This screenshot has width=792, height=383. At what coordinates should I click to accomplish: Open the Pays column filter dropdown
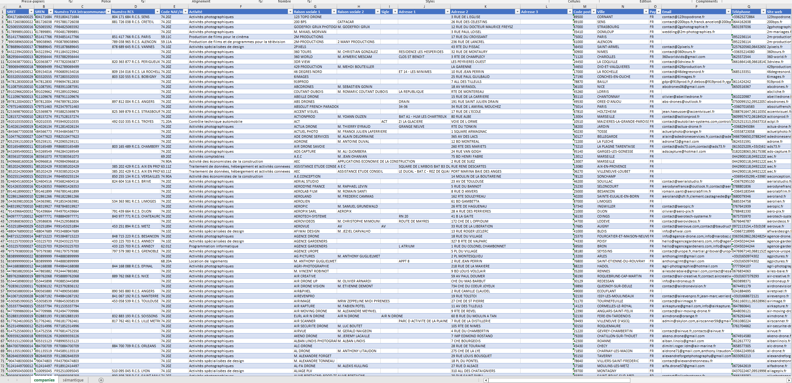[x=658, y=12]
